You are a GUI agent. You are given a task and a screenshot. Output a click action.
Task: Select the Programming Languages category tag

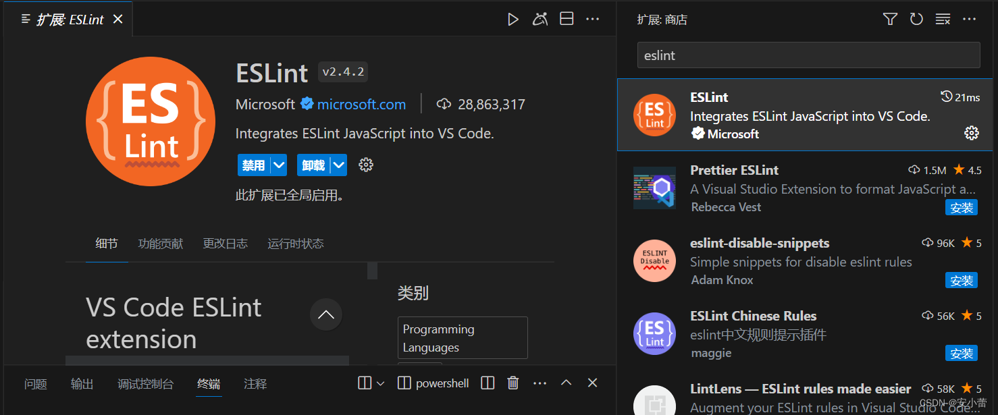pyautogui.click(x=463, y=338)
